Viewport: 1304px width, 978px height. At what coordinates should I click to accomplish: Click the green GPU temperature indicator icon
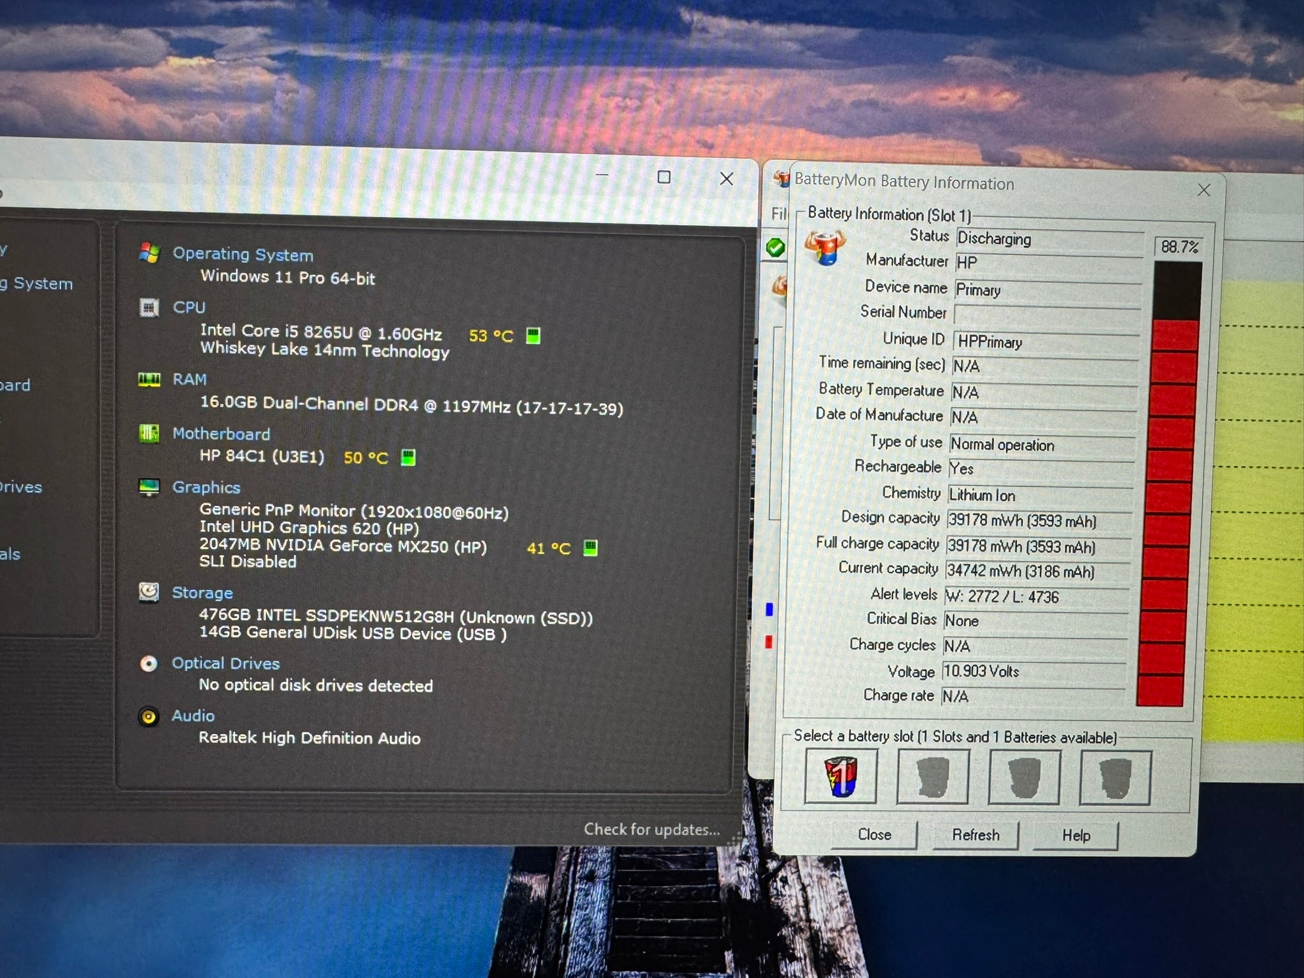tap(590, 548)
